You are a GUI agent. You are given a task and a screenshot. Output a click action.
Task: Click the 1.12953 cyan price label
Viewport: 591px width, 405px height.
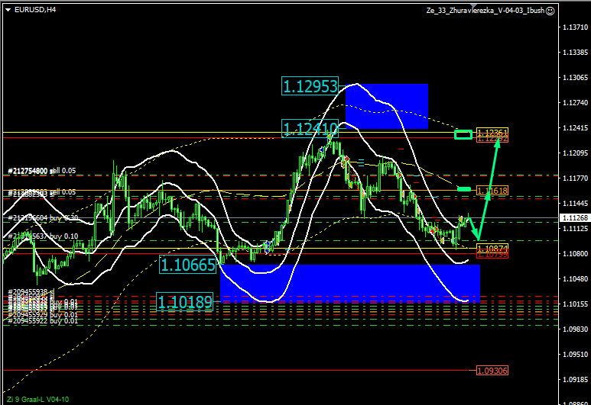pyautogui.click(x=310, y=86)
